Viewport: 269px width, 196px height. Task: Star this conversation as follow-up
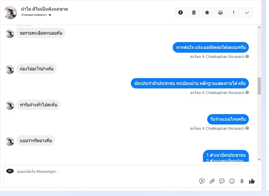(207, 13)
